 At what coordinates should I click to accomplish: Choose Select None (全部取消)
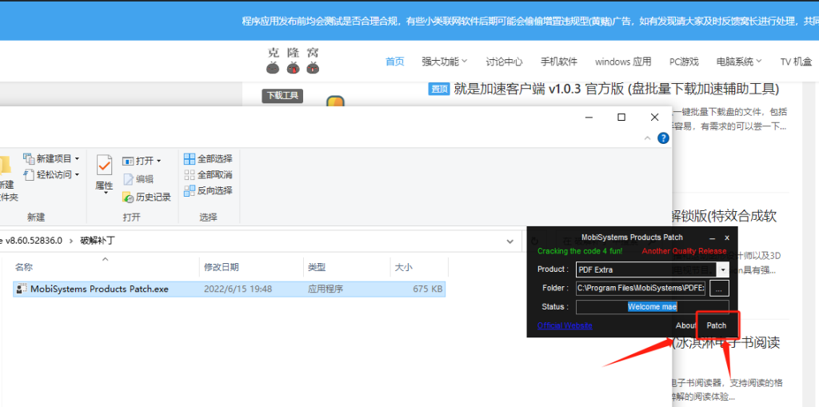(x=208, y=174)
